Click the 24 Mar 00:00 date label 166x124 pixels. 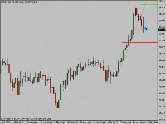[x=139, y=122]
